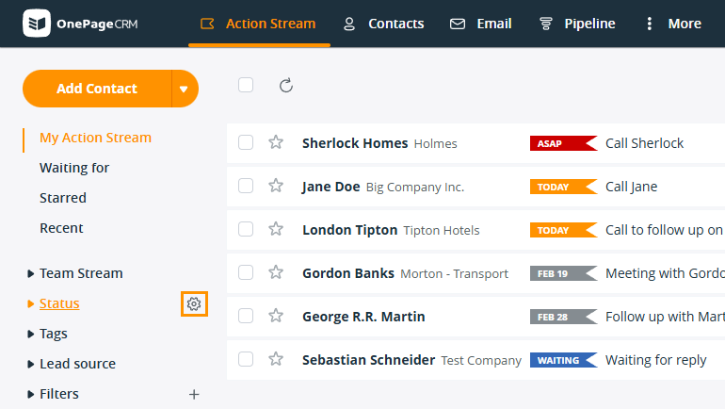Go to the Contacts tab

point(383,24)
